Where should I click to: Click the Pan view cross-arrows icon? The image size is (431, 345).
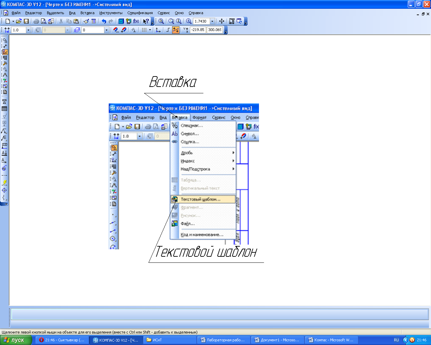coord(222,21)
